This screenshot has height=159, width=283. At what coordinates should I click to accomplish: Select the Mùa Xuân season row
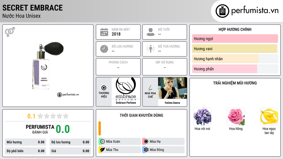click(x=120, y=141)
